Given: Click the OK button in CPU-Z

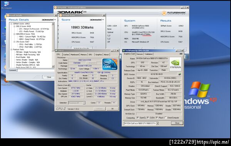Looking at the screenshot, I should tap(112, 109).
